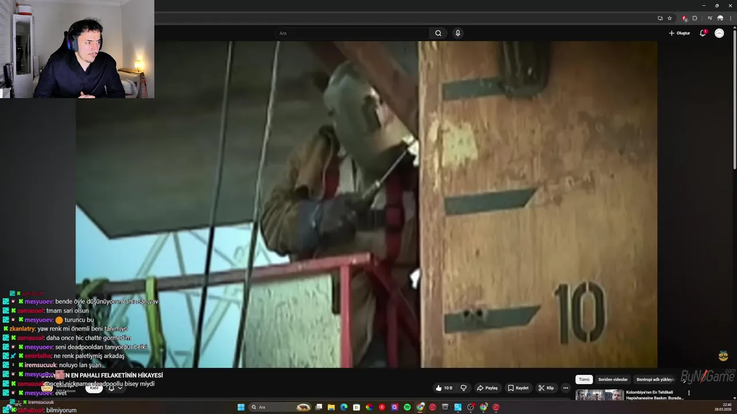This screenshot has height=414, width=737.
Task: Open Kolombiya'nın En Tehlikeli Hapishanesine Baskın title
Action: pyautogui.click(x=655, y=395)
